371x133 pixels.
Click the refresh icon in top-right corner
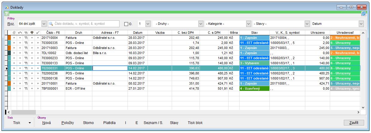[x=364, y=14]
